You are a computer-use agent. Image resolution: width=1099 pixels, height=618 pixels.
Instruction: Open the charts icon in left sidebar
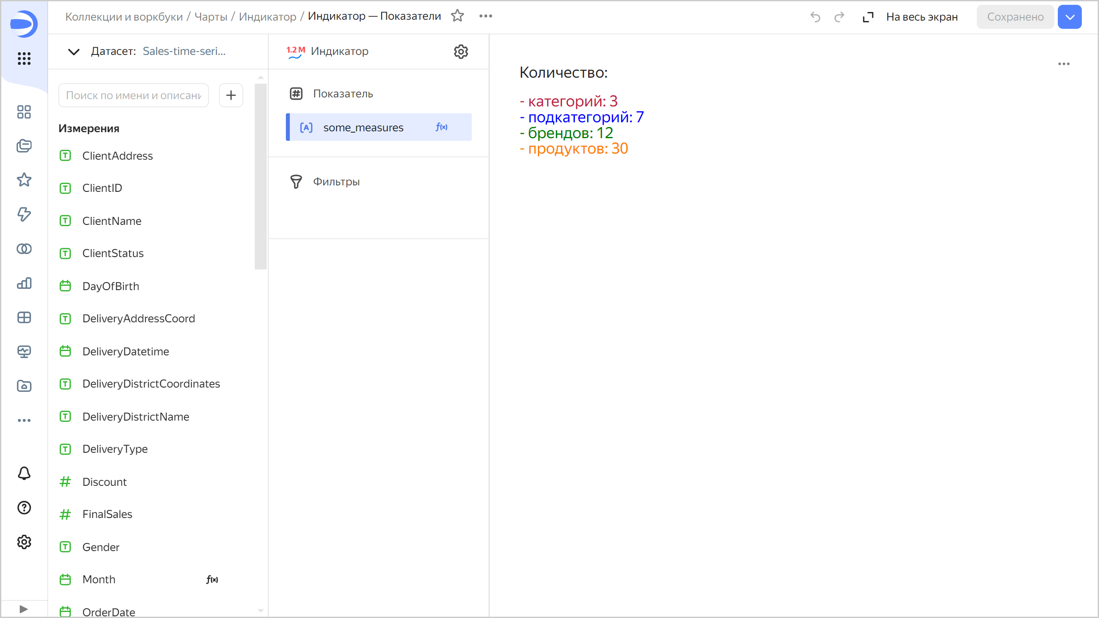[24, 283]
